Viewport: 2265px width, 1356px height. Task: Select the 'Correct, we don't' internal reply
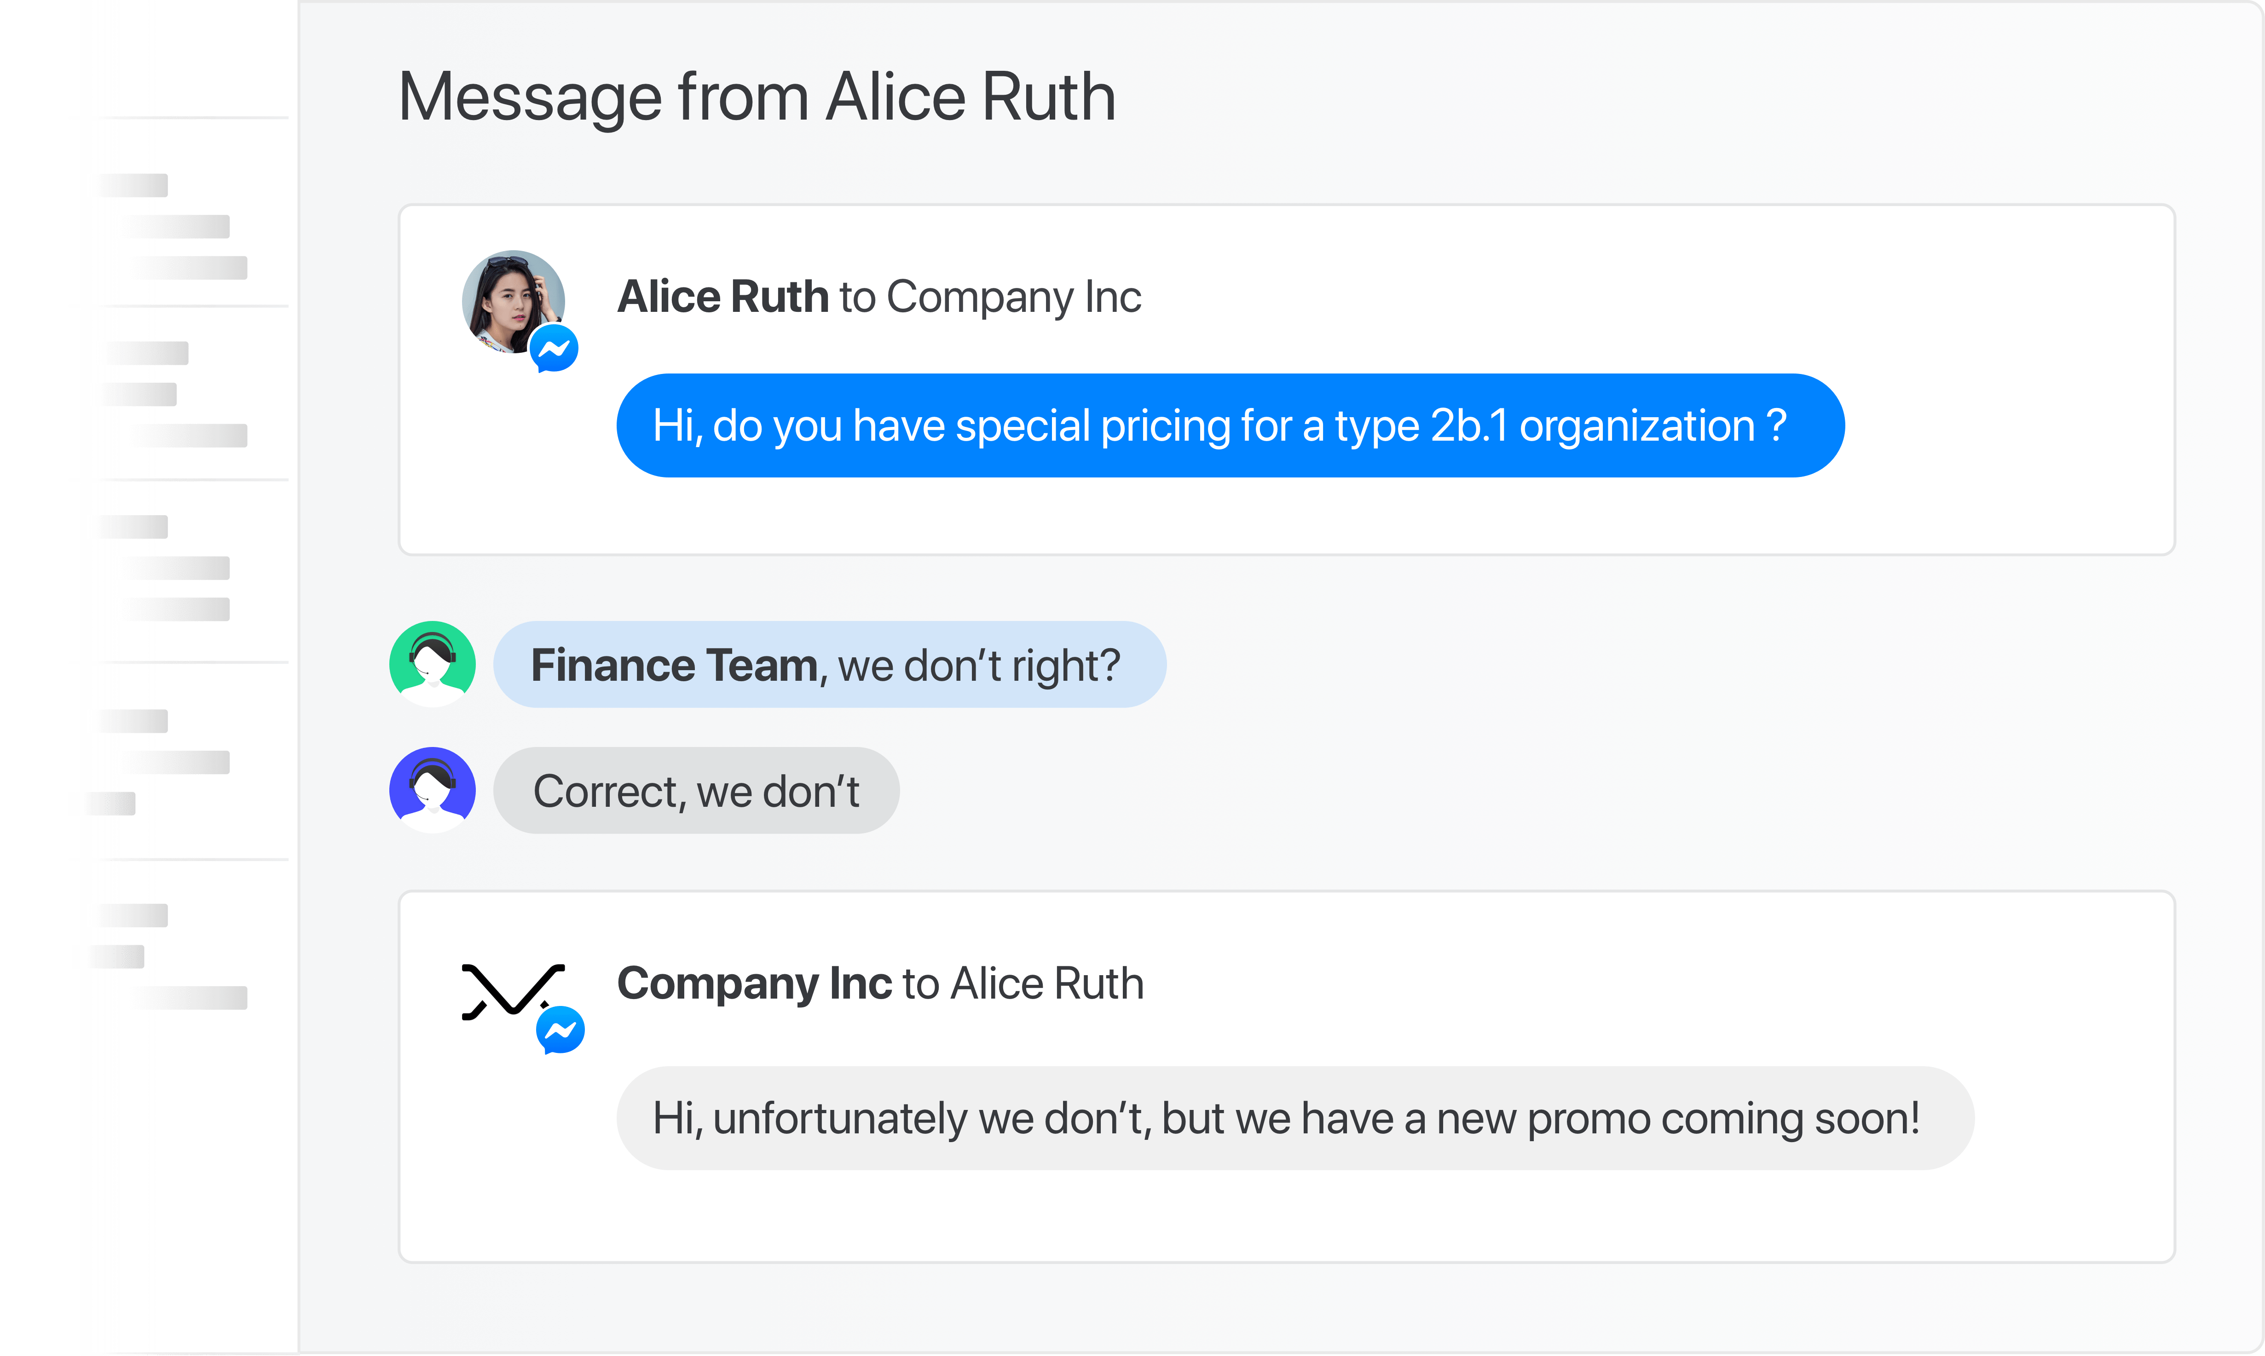point(697,790)
